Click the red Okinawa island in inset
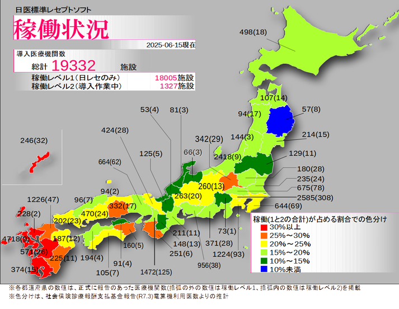This screenshot has width=399, height=309. point(39,163)
